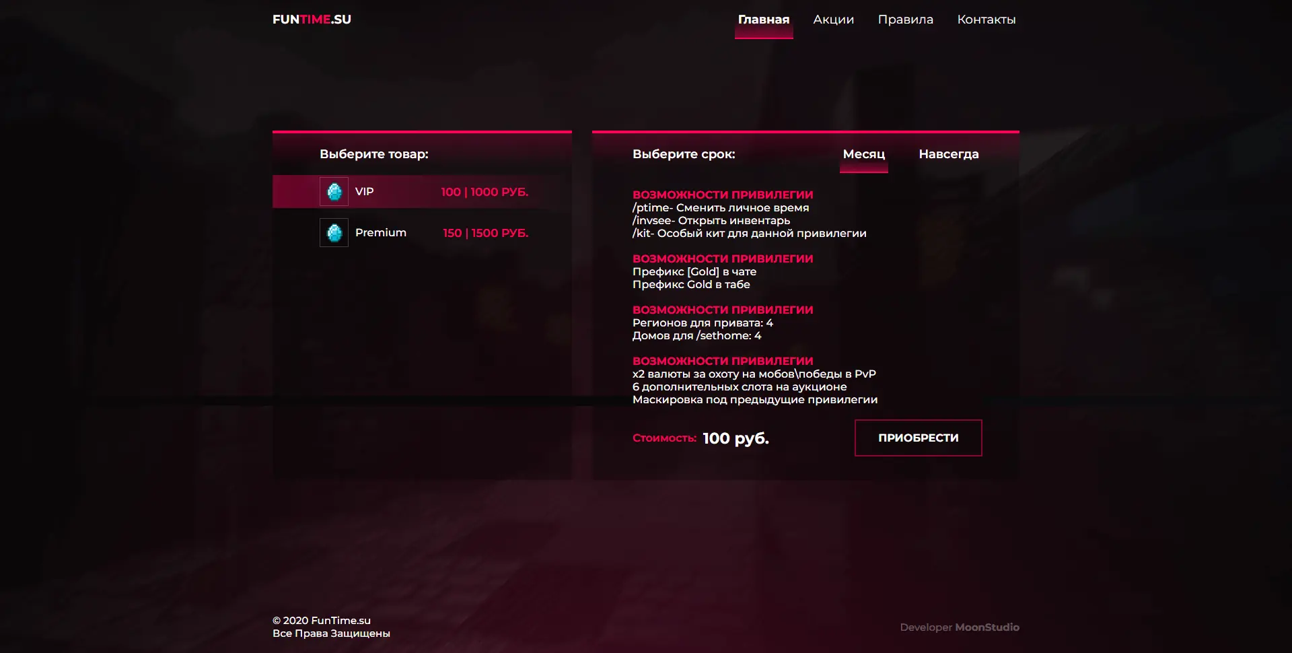Click the 100 руб. cost value
The width and height of the screenshot is (1292, 653).
click(x=735, y=438)
